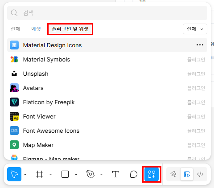Viewport: 214px width, 188px height.
Task: Switch to Design mode icon
Action: click(x=187, y=174)
